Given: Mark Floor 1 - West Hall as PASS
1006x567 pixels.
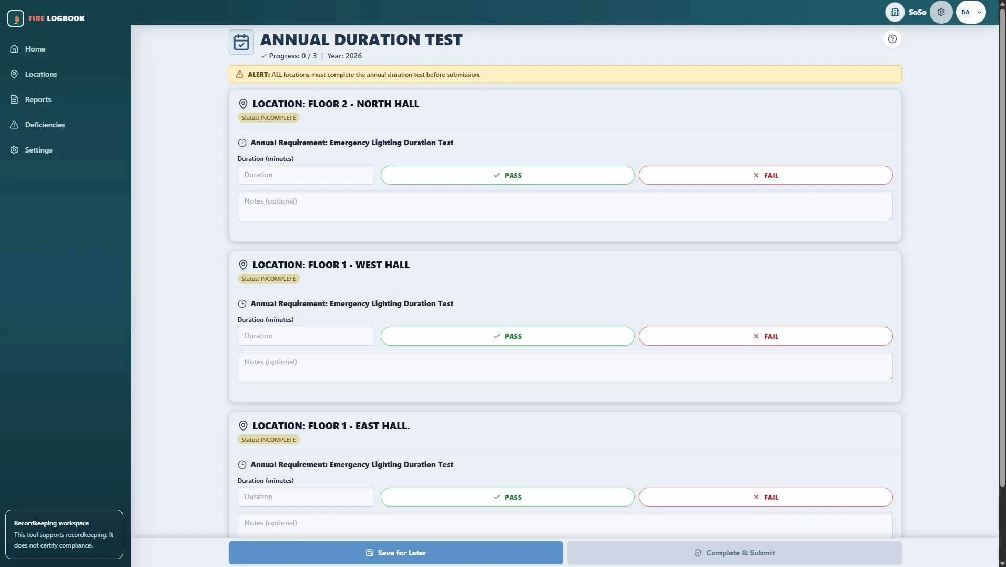Looking at the screenshot, I should coord(507,336).
